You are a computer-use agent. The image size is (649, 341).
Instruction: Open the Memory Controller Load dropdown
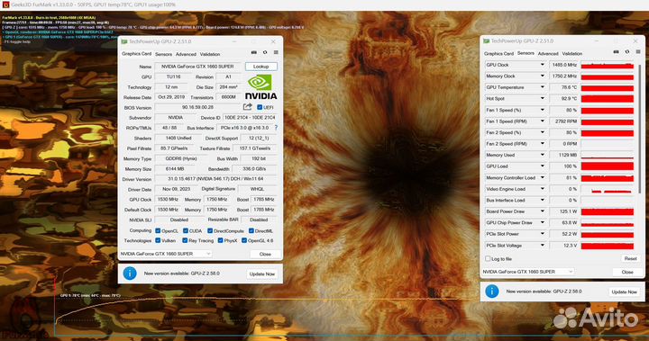pyautogui.click(x=543, y=178)
